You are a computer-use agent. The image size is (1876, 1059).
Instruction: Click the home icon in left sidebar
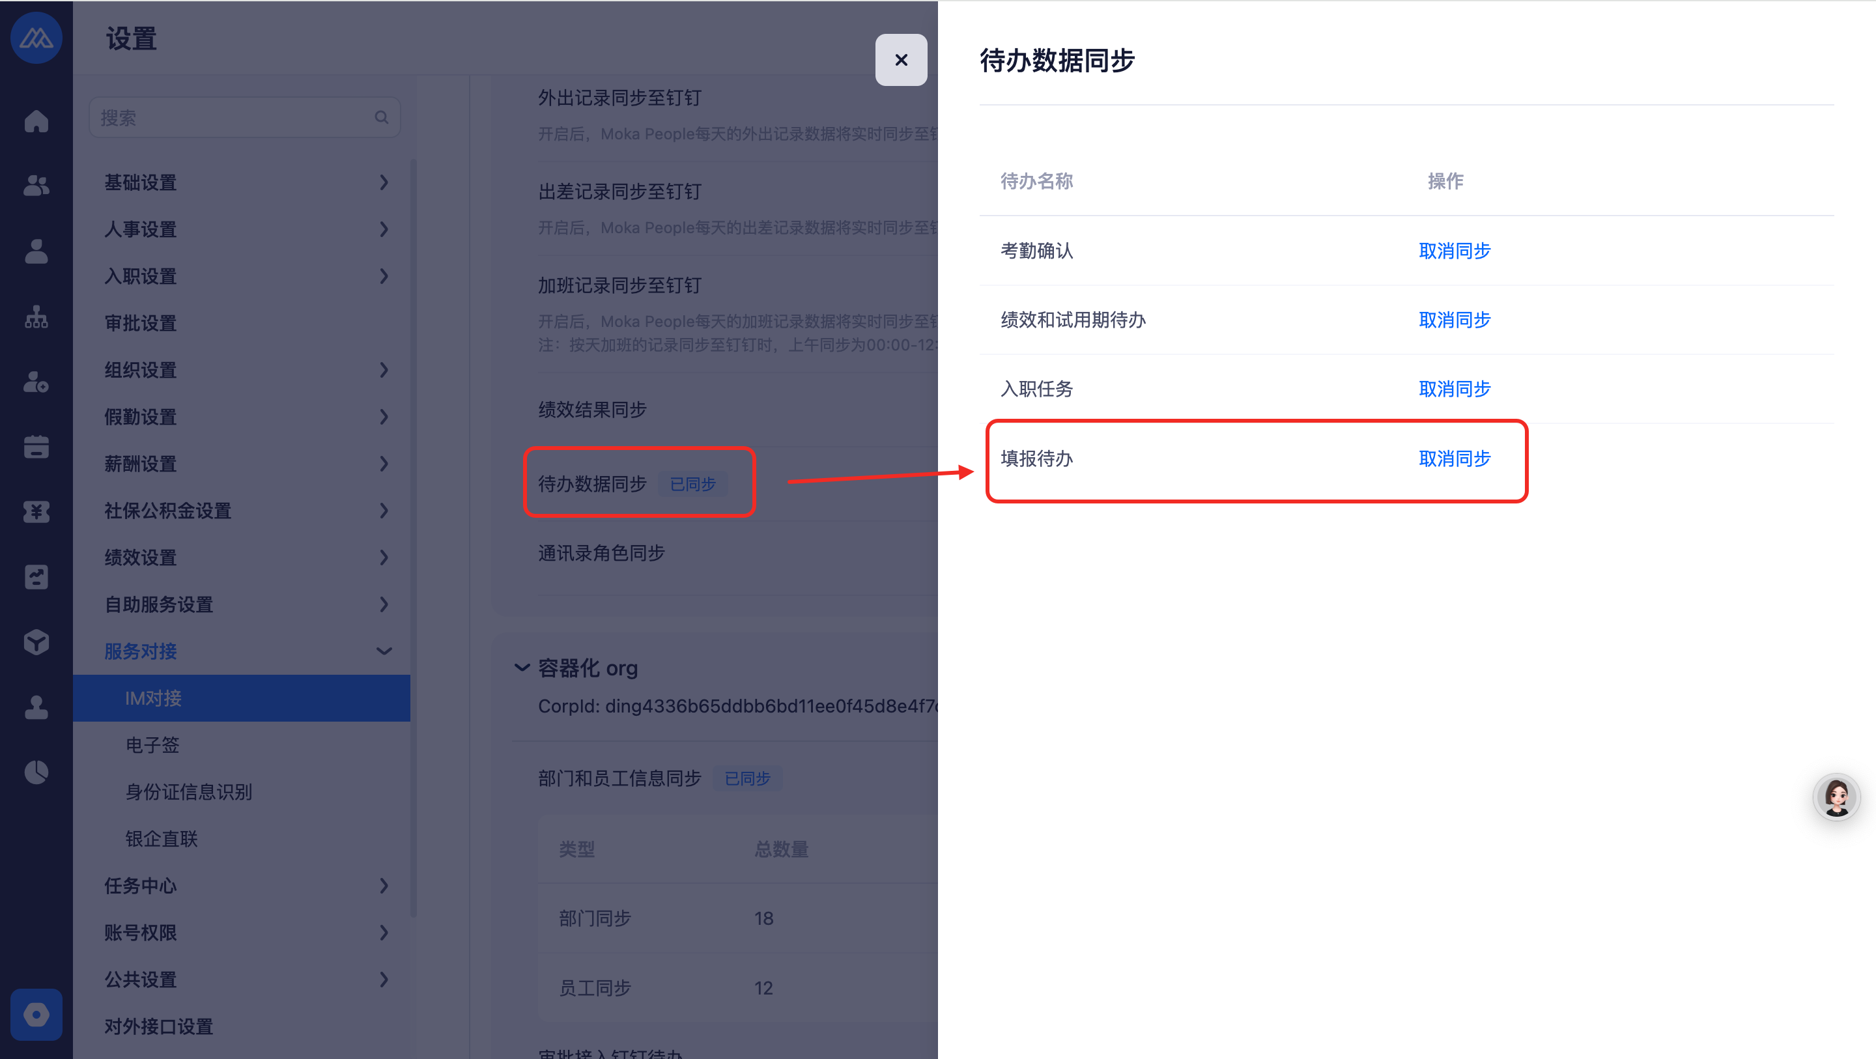tap(36, 121)
